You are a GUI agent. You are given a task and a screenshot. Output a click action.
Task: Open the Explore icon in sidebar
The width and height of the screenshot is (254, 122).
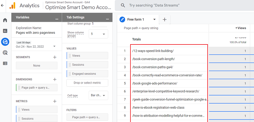(x=5, y=42)
